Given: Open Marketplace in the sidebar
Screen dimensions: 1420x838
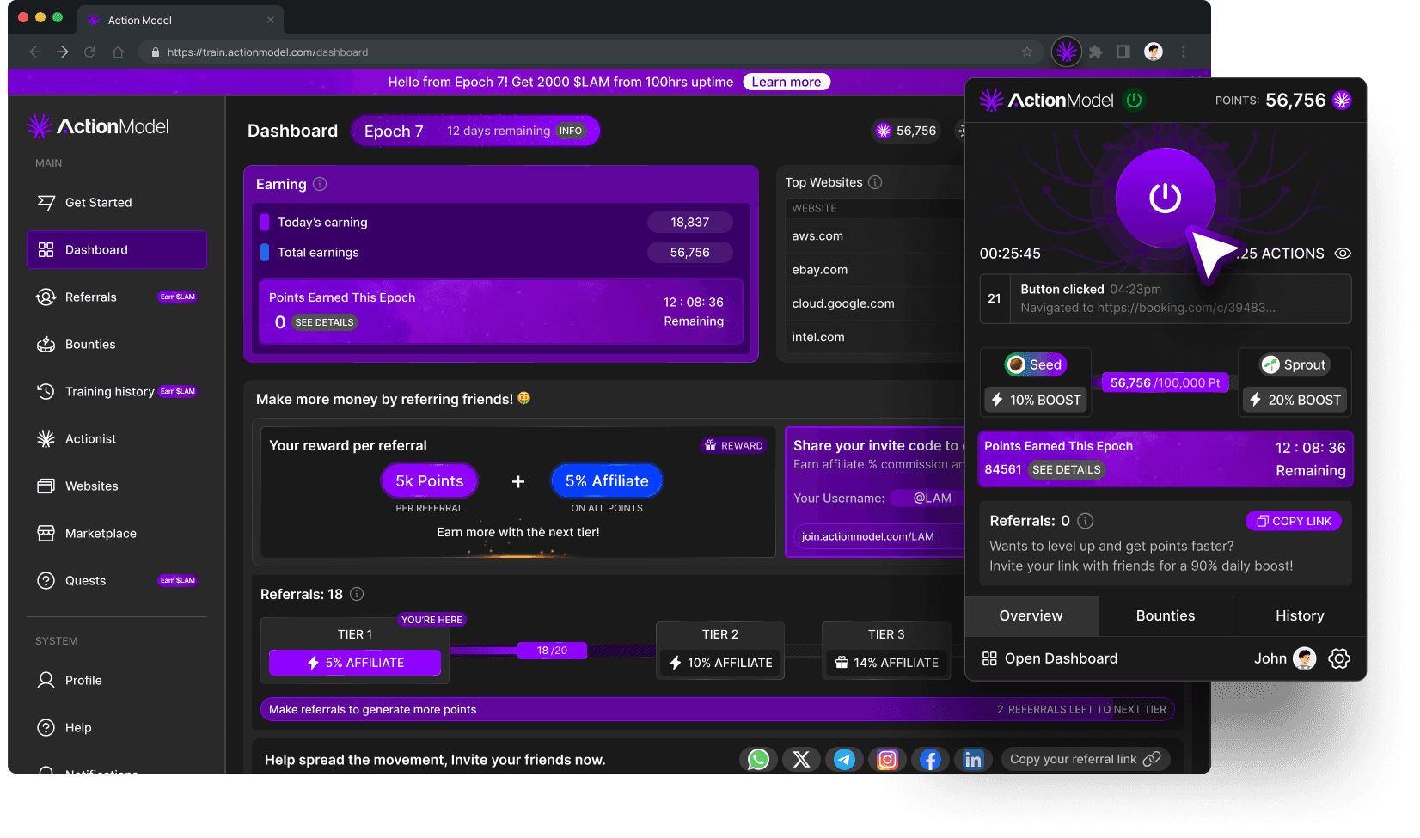Looking at the screenshot, I should 117,533.
